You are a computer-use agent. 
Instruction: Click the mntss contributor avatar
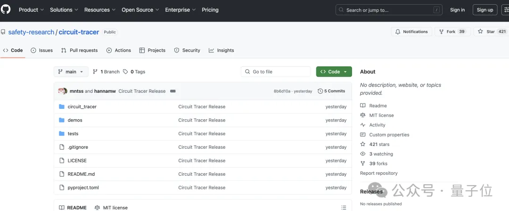coord(62,91)
